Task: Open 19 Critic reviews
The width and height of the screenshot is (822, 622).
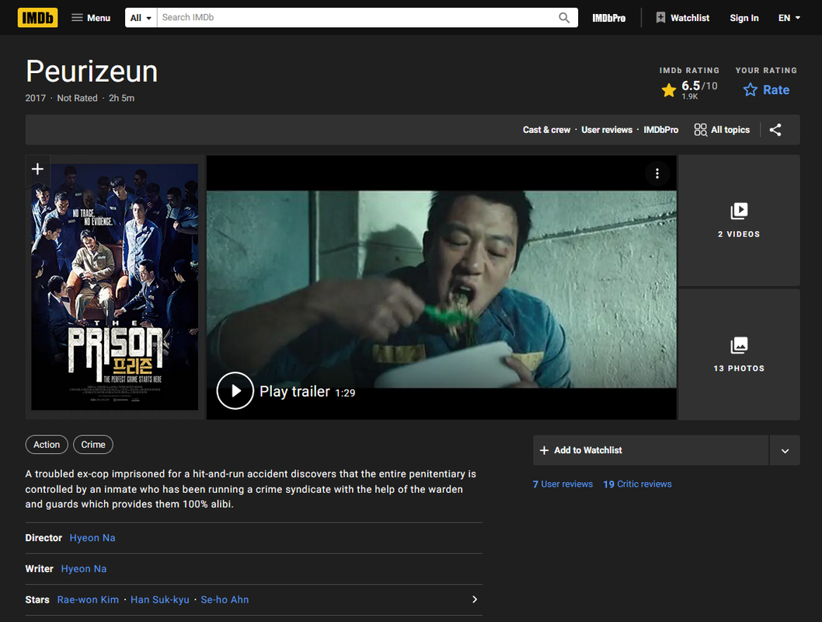Action: [637, 484]
